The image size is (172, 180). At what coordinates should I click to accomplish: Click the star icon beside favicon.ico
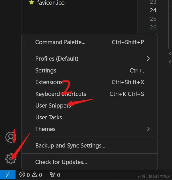32,3
